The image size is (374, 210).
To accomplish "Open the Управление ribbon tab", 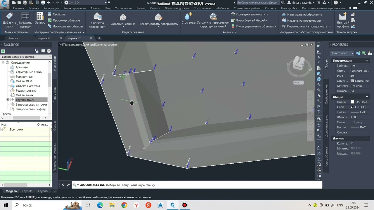I will (123, 8).
